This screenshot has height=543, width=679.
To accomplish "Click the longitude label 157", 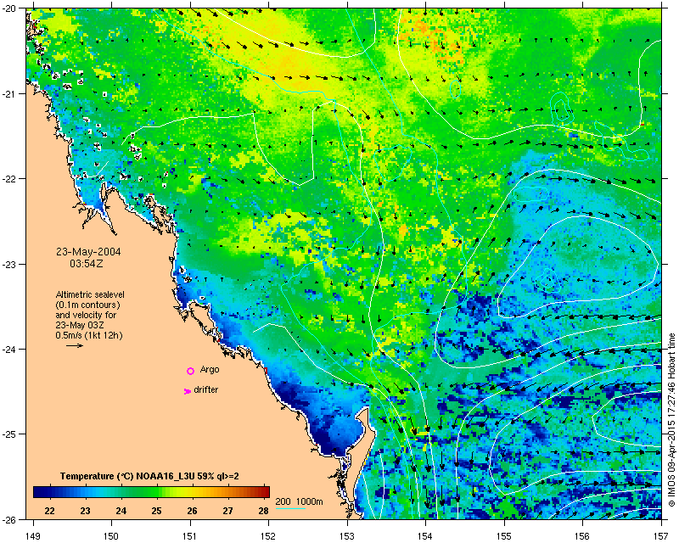I will [x=661, y=536].
